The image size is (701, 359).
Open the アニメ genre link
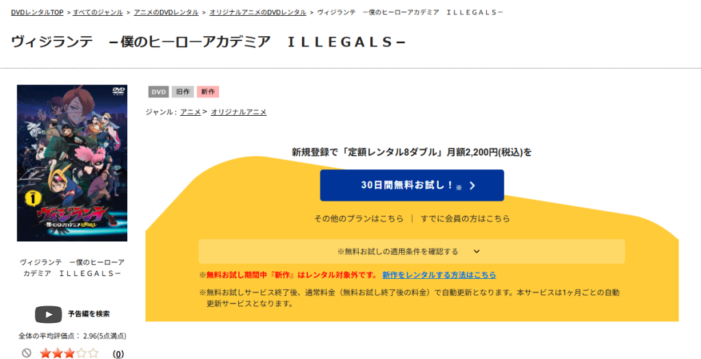coord(190,112)
